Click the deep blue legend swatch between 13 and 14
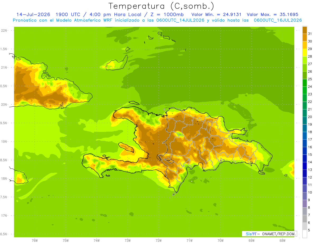 pos(305,166)
